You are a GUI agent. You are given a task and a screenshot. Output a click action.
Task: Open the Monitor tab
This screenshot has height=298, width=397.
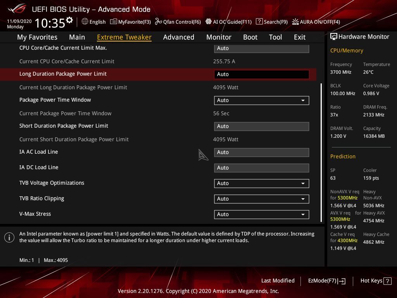tap(219, 37)
